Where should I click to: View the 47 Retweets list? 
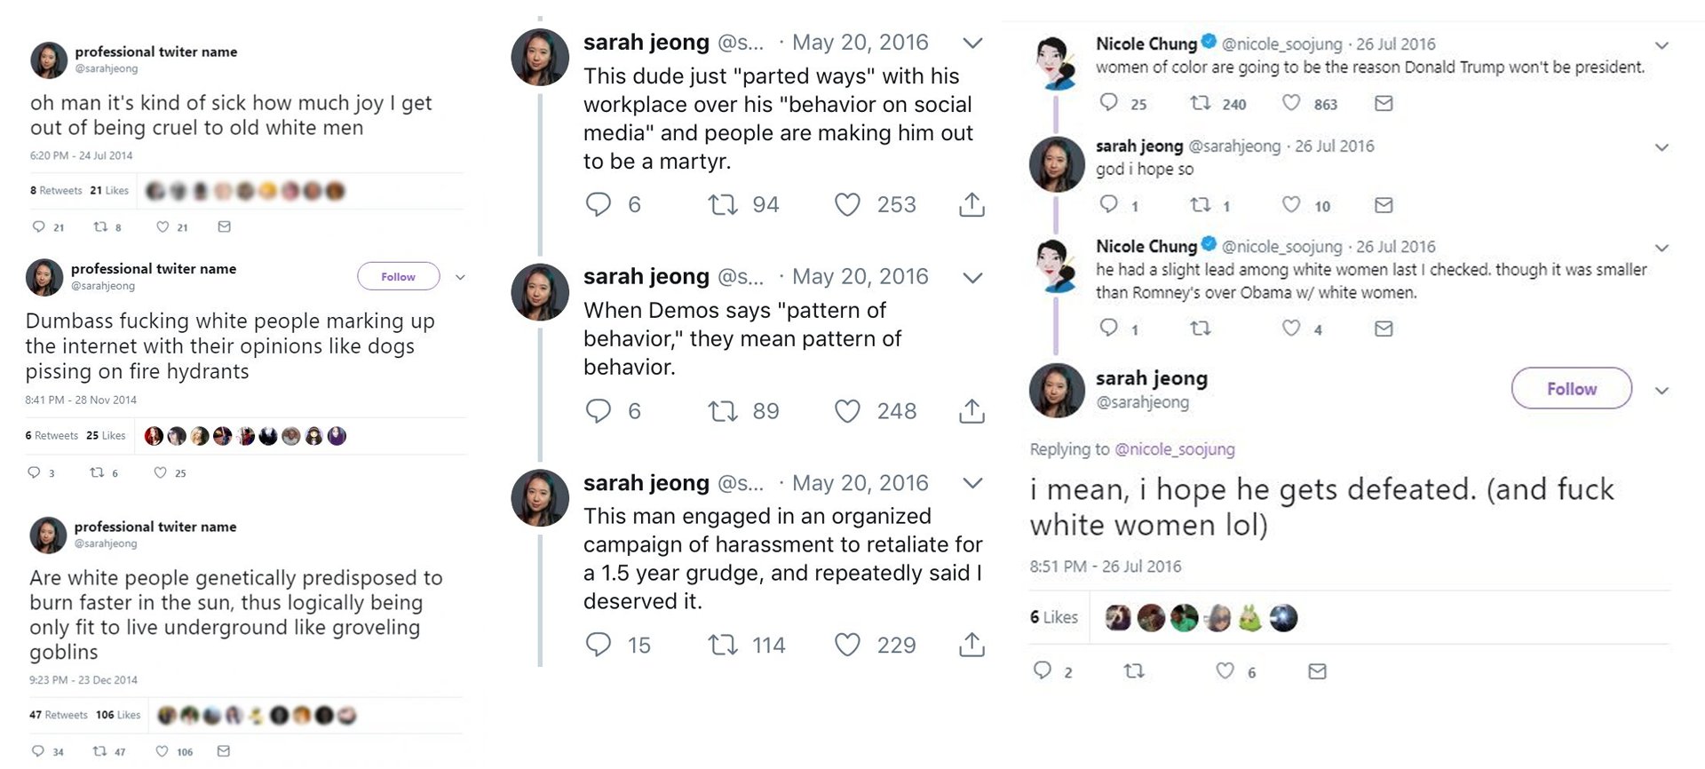tap(59, 715)
